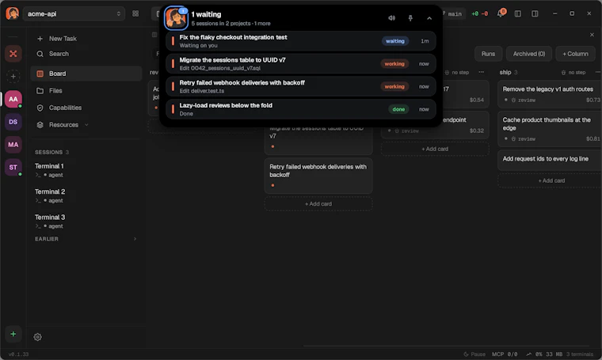The image size is (602, 360).
Task: Click the done status badge
Action: coord(398,109)
